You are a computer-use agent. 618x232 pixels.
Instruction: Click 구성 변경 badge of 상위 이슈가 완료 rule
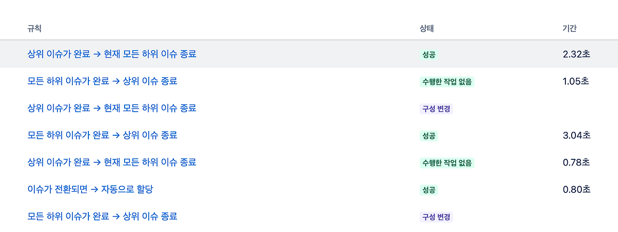point(436,109)
